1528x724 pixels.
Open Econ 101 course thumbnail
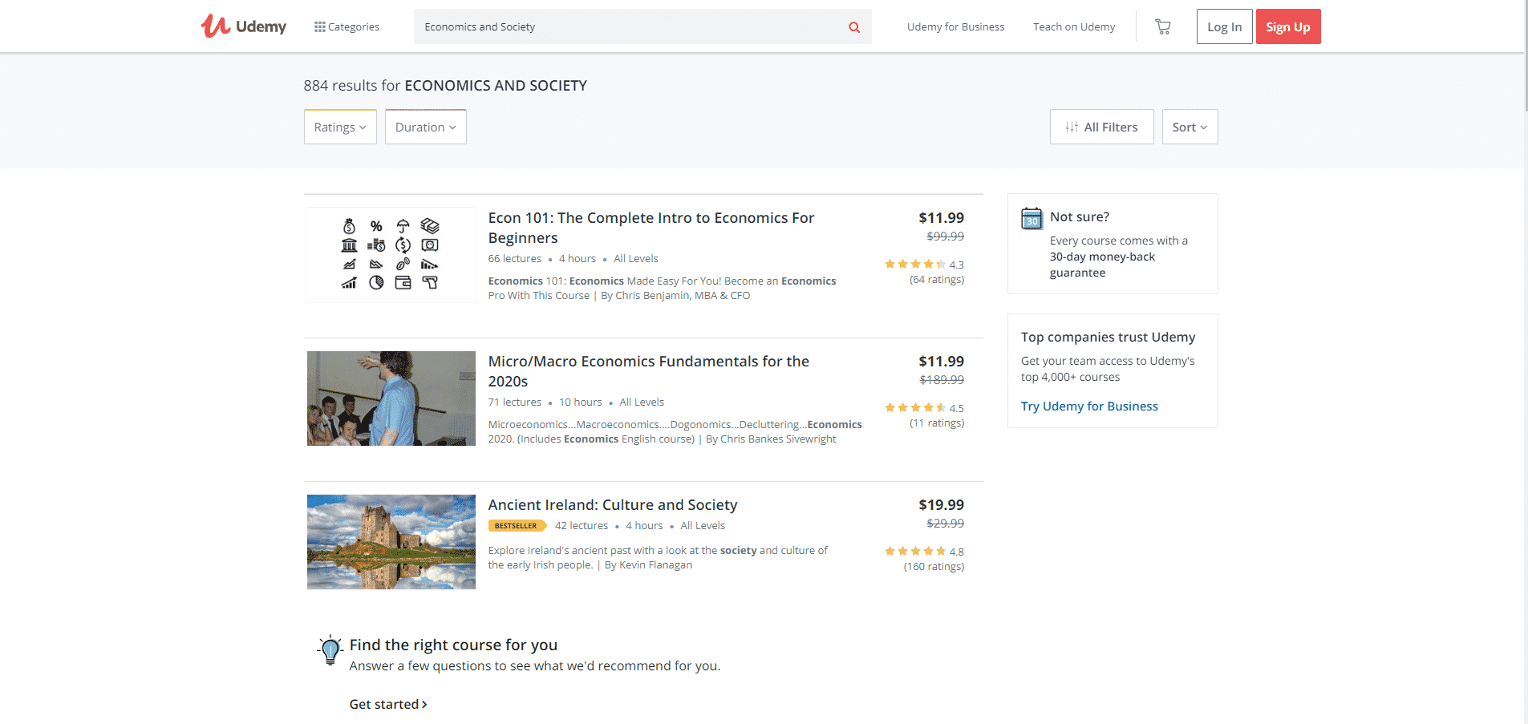(x=391, y=255)
